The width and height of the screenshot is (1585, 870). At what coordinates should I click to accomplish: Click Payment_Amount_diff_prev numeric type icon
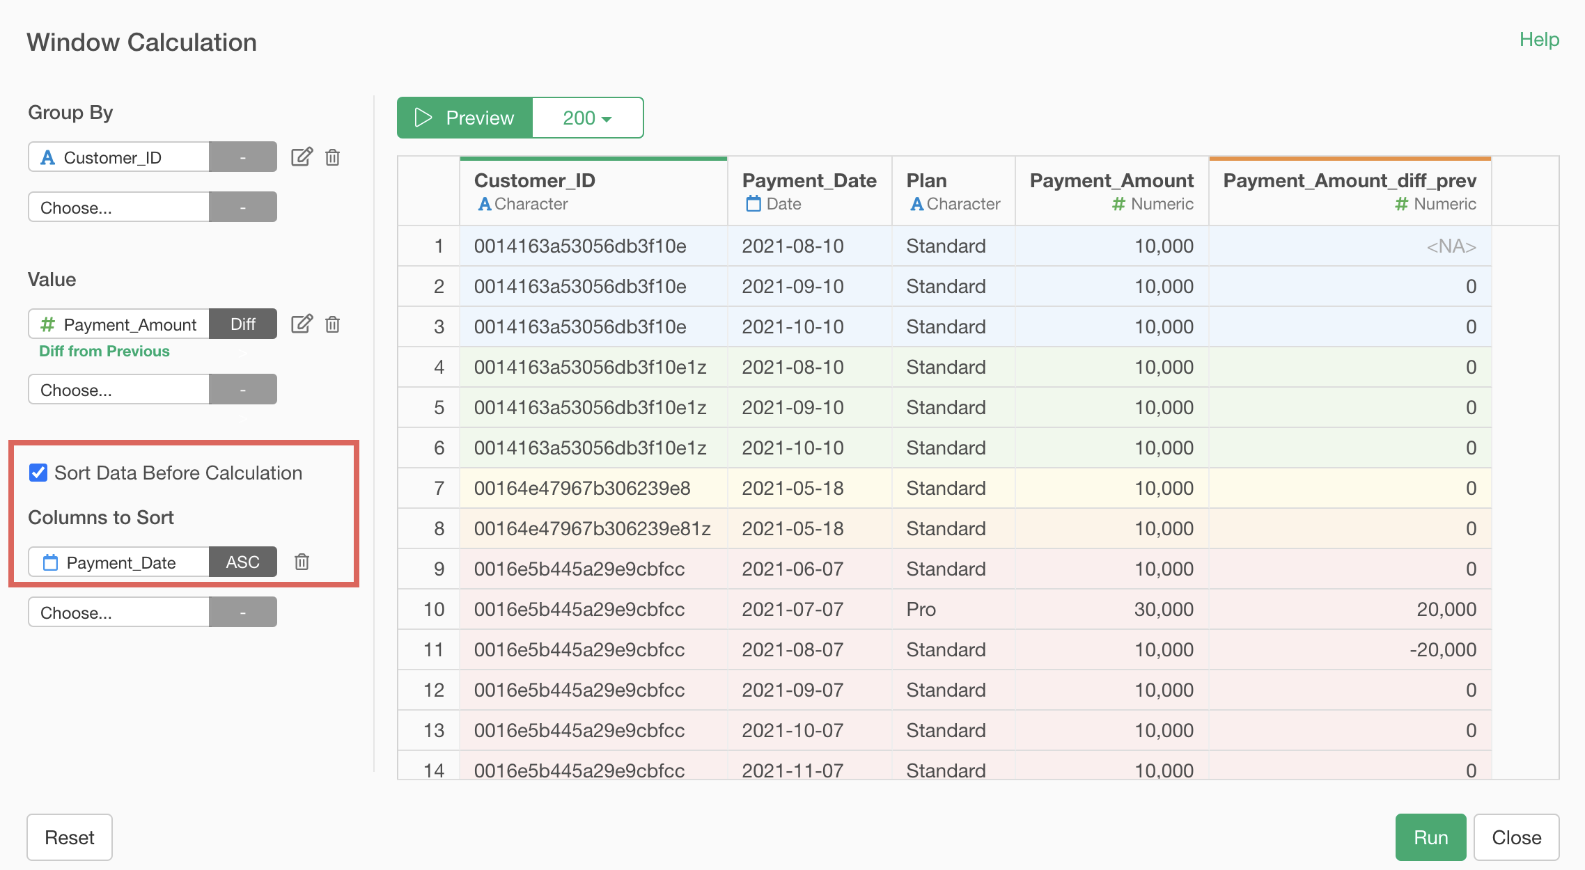point(1401,204)
